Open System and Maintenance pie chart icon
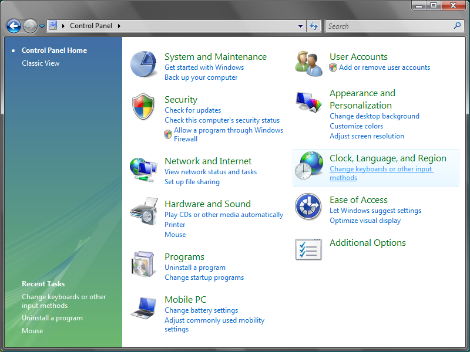The height and width of the screenshot is (352, 470). click(143, 64)
